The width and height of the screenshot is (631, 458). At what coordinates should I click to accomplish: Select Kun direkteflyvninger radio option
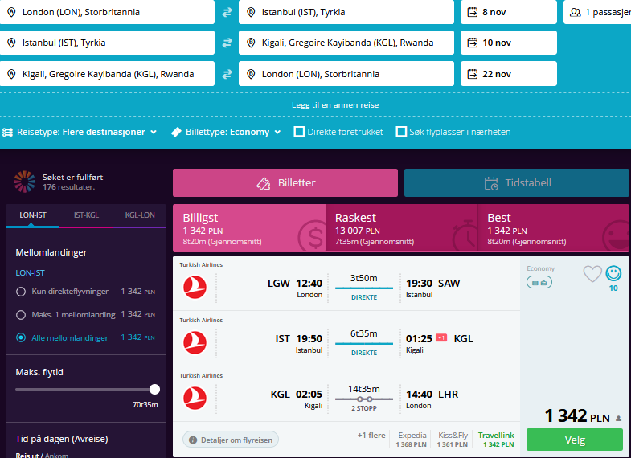point(21,292)
